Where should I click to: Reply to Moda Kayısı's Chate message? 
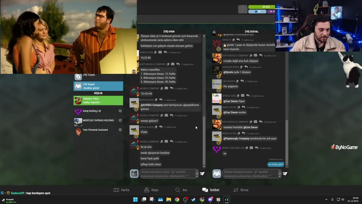(161, 127)
